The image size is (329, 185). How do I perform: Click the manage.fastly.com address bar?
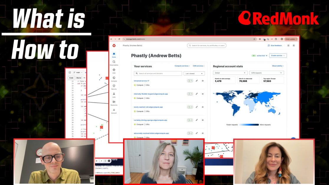pyautogui.click(x=189, y=39)
